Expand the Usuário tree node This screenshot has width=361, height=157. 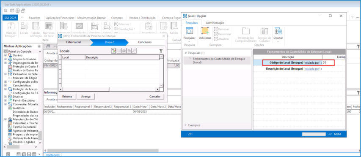click(x=6, y=55)
